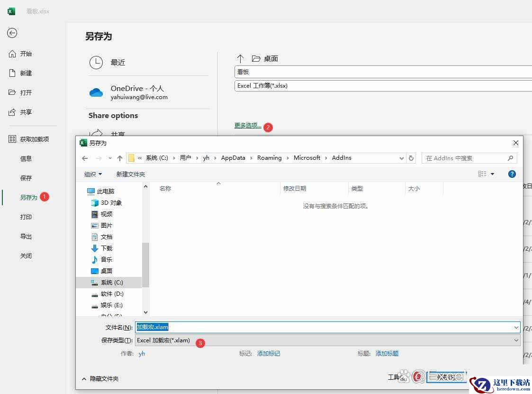Open the 打印 page

[x=26, y=217]
